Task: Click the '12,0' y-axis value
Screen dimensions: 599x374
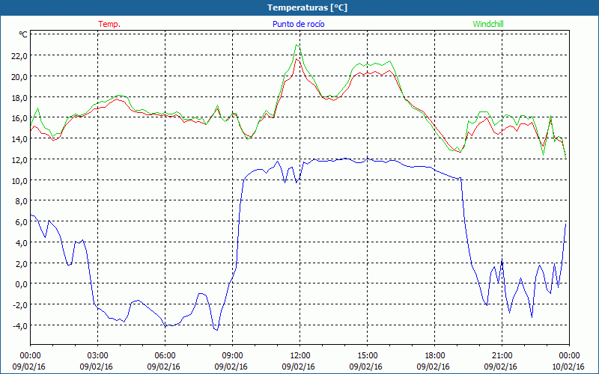Action: coord(20,159)
